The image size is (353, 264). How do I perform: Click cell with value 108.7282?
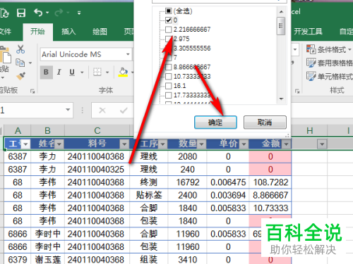[x=270, y=182]
